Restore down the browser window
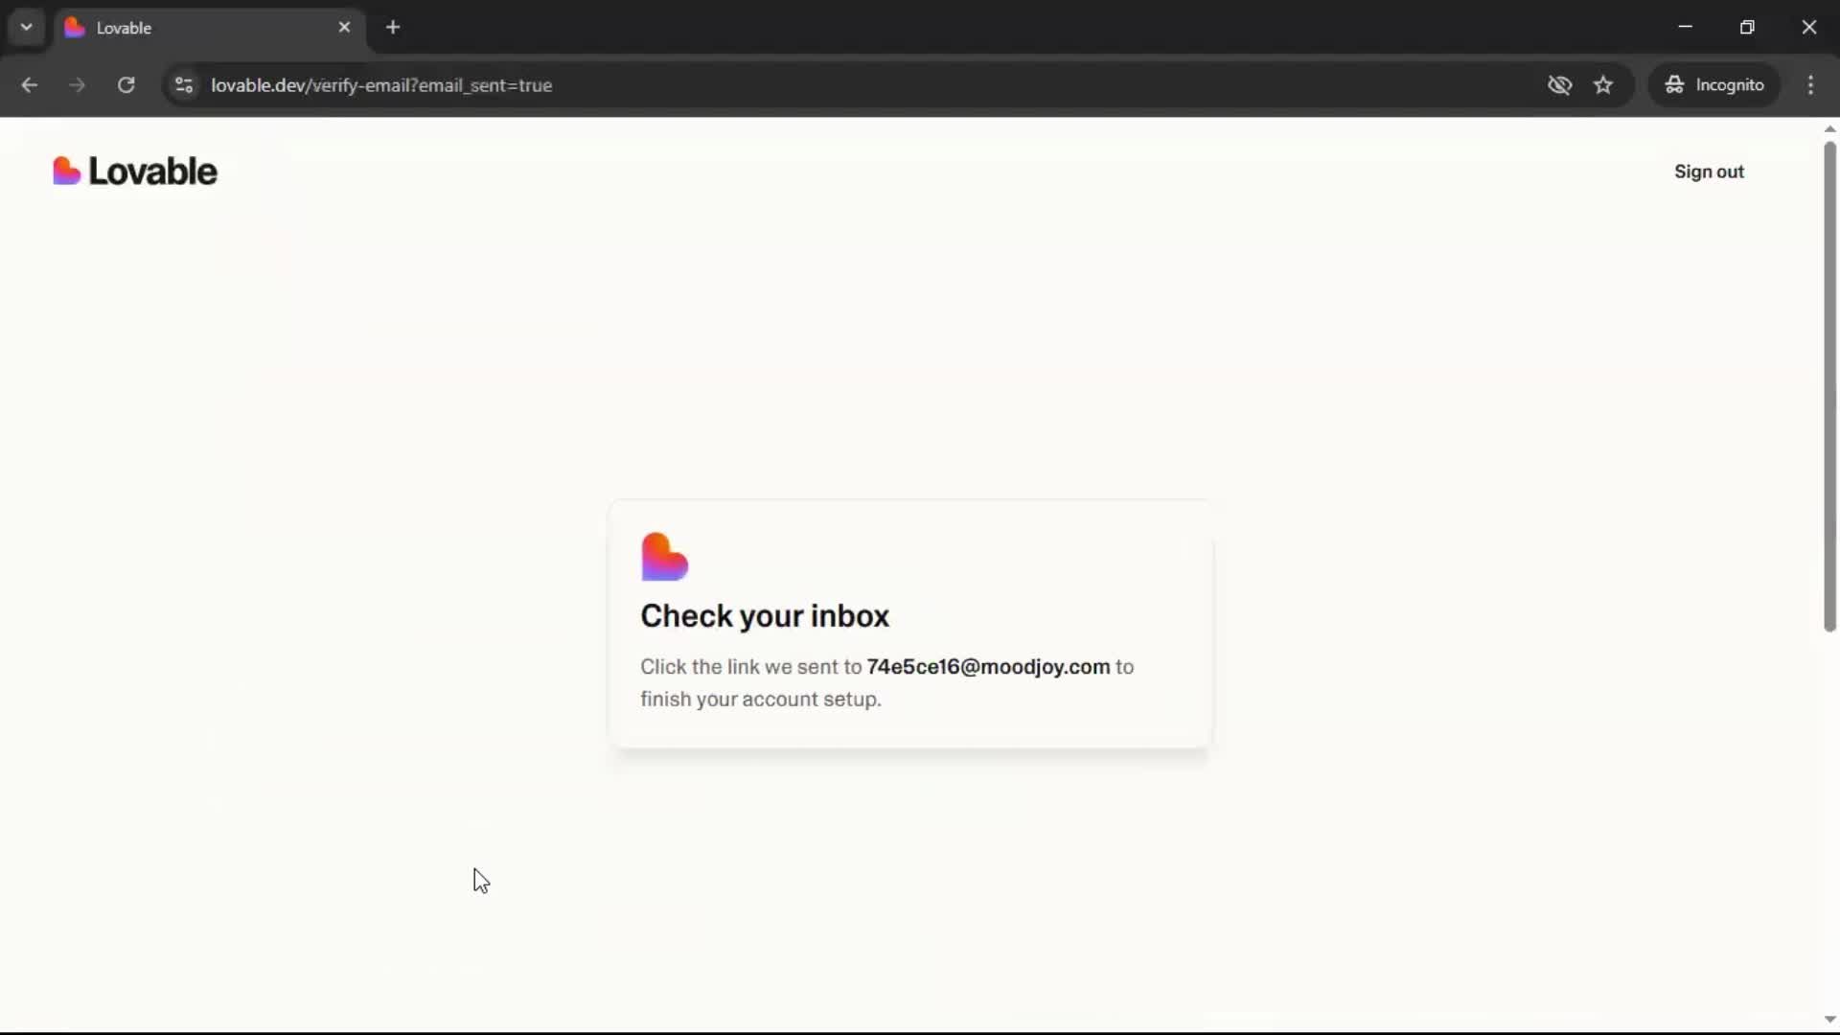The height and width of the screenshot is (1035, 1840). 1747,28
